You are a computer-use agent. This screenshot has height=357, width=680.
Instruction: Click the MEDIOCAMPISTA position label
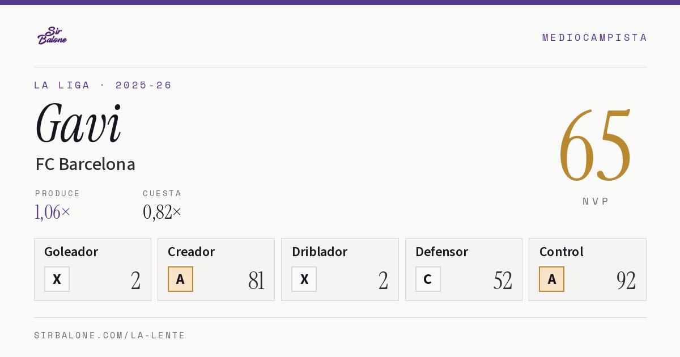[x=594, y=37]
